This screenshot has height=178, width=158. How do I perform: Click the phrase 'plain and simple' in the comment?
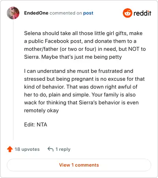tap(70, 95)
